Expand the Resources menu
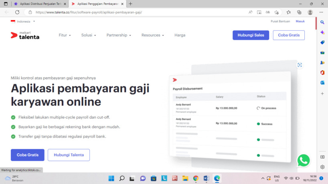 (152, 35)
